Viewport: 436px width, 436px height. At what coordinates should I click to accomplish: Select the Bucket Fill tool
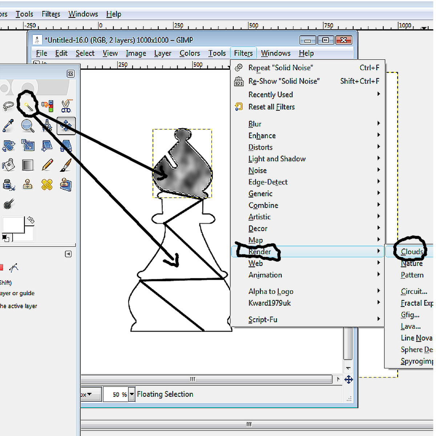pyautogui.click(x=8, y=165)
